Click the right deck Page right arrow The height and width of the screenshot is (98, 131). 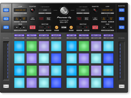[x=111, y=27]
